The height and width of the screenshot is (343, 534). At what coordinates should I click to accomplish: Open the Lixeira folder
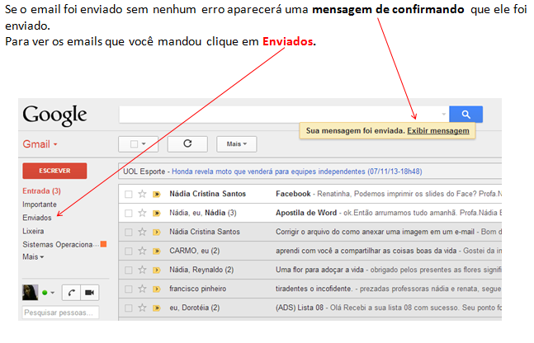33,232
